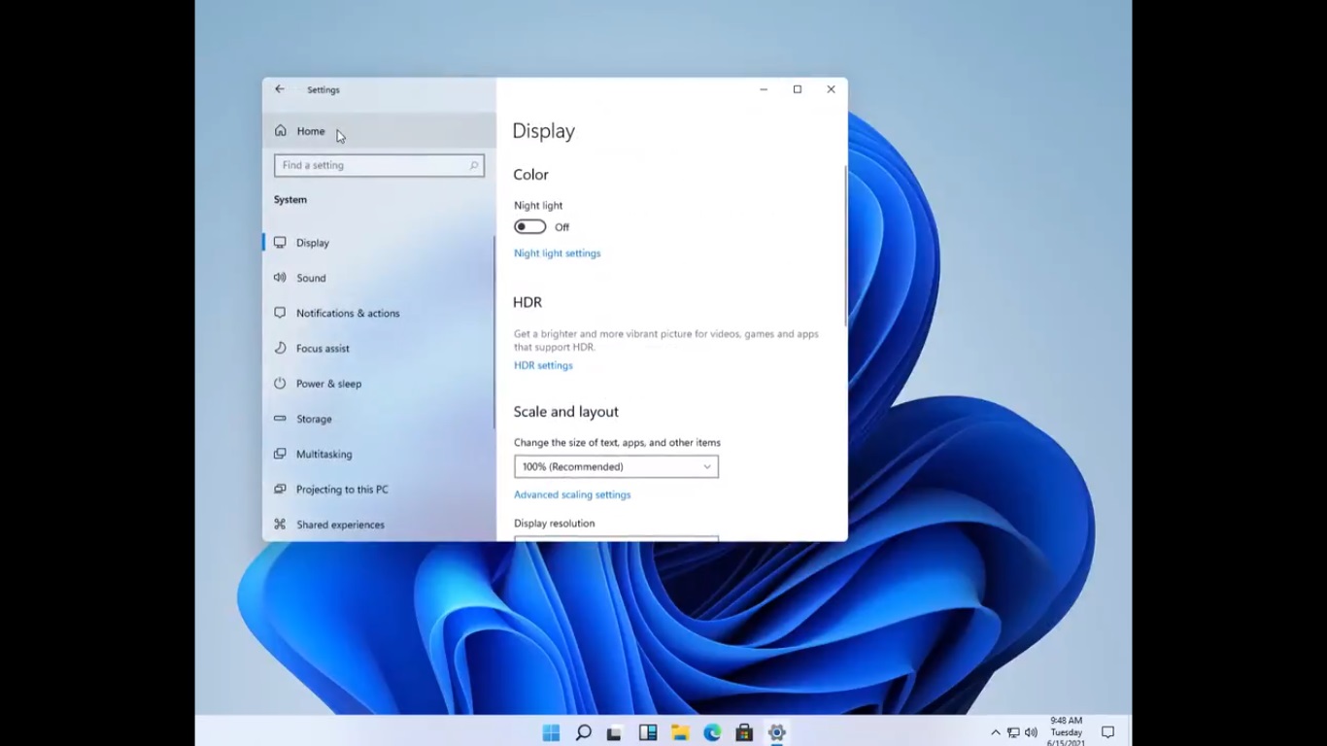Click the "Scale and layout" heading
This screenshot has width=1327, height=746.
[566, 412]
